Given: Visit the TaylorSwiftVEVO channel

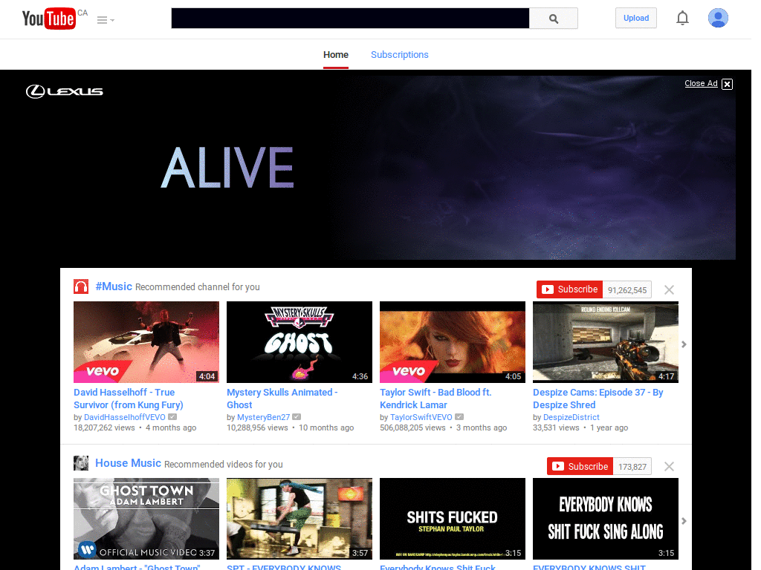Looking at the screenshot, I should [x=421, y=417].
